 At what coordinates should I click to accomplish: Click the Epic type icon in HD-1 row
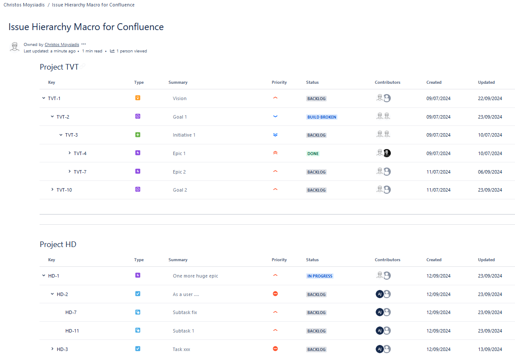click(x=138, y=275)
